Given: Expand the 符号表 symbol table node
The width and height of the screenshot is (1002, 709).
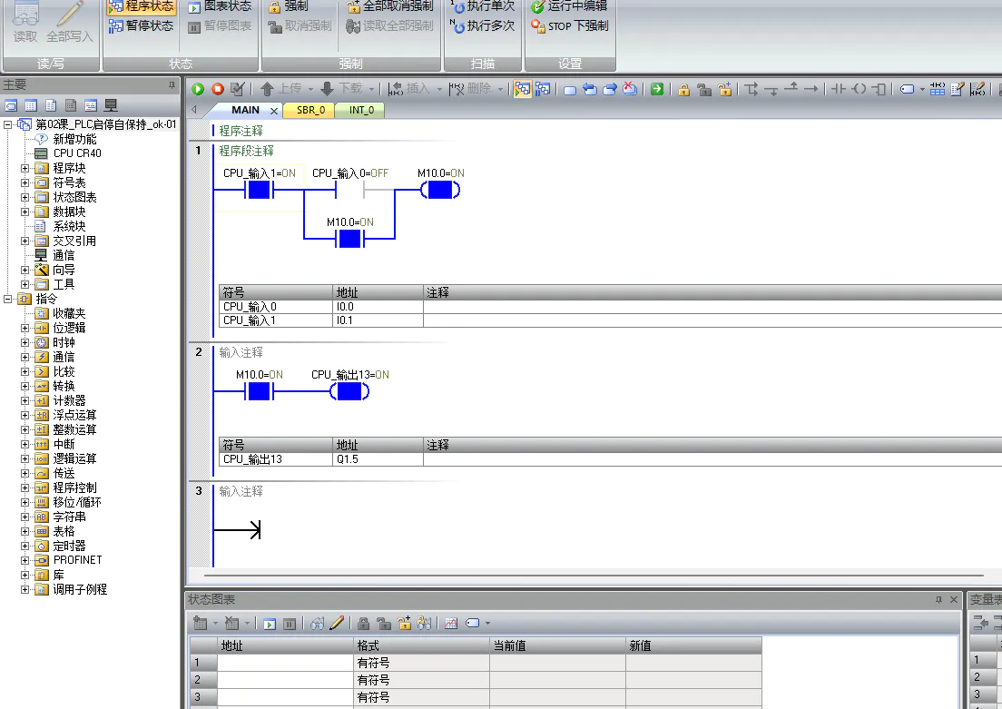Looking at the screenshot, I should click(x=25, y=182).
